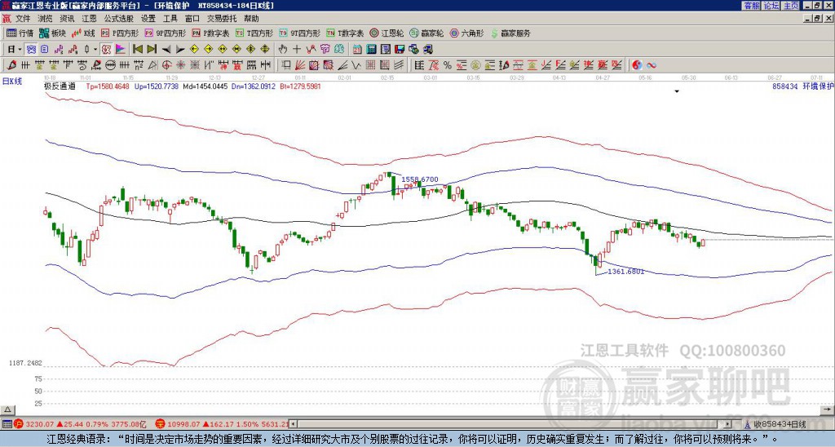Click the small black dropdown triangle on chart
The width and height of the screenshot is (835, 447).
click(x=677, y=91)
